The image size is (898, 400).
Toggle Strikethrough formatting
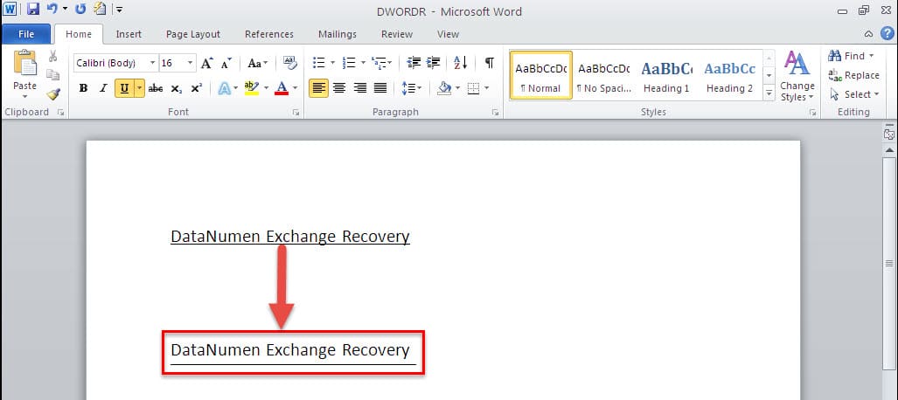point(155,88)
